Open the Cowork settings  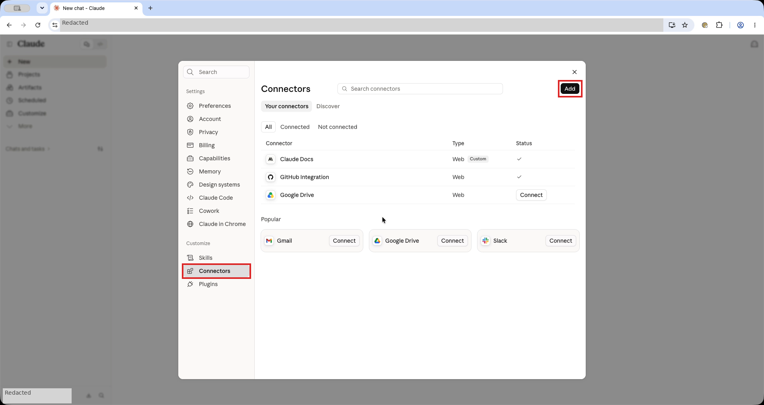216,211
